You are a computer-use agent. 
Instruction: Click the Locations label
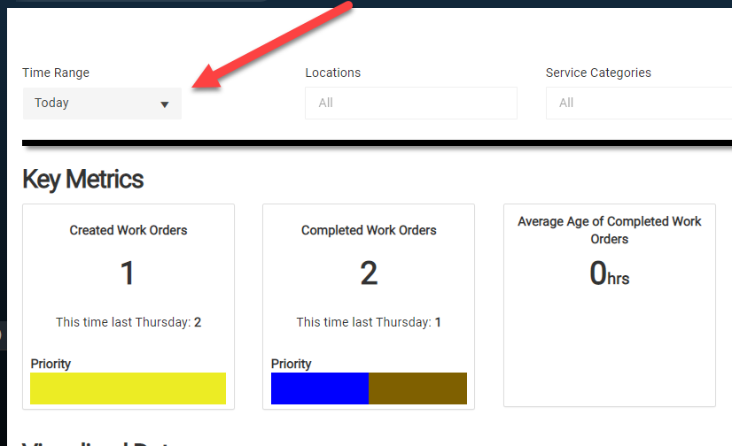[332, 73]
